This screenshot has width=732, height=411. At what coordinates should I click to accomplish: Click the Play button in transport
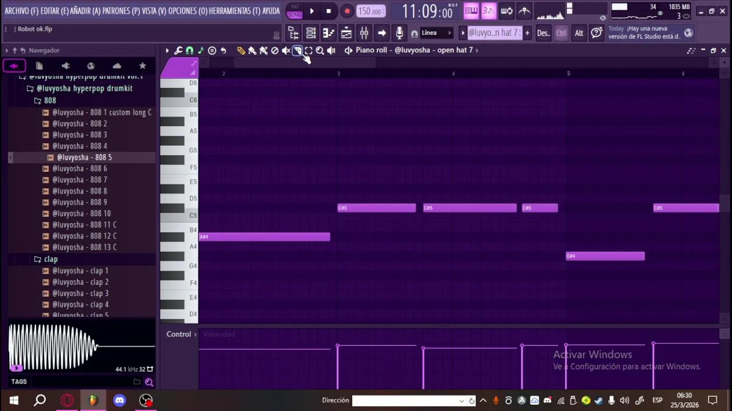(x=312, y=11)
